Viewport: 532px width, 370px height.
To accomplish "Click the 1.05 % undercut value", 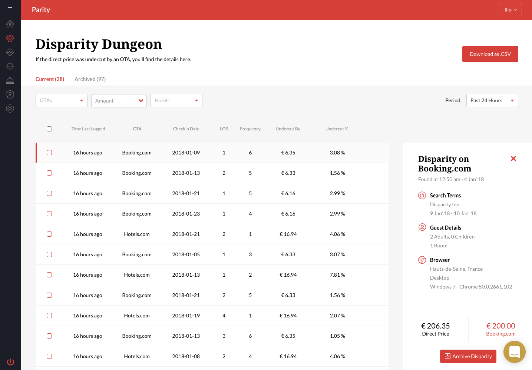I will [x=337, y=336].
